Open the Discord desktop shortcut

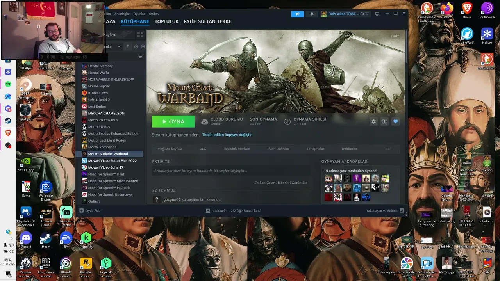coord(26,239)
